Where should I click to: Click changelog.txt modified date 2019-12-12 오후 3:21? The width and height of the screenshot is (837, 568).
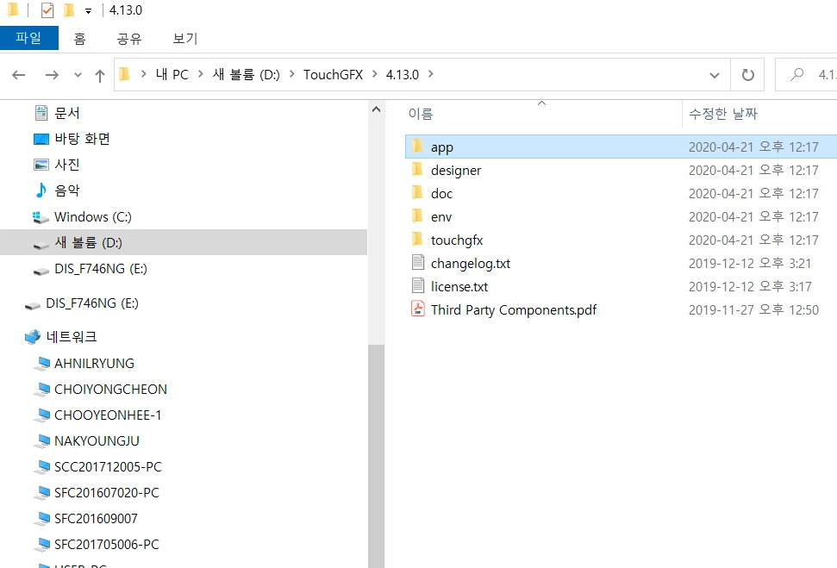click(750, 264)
